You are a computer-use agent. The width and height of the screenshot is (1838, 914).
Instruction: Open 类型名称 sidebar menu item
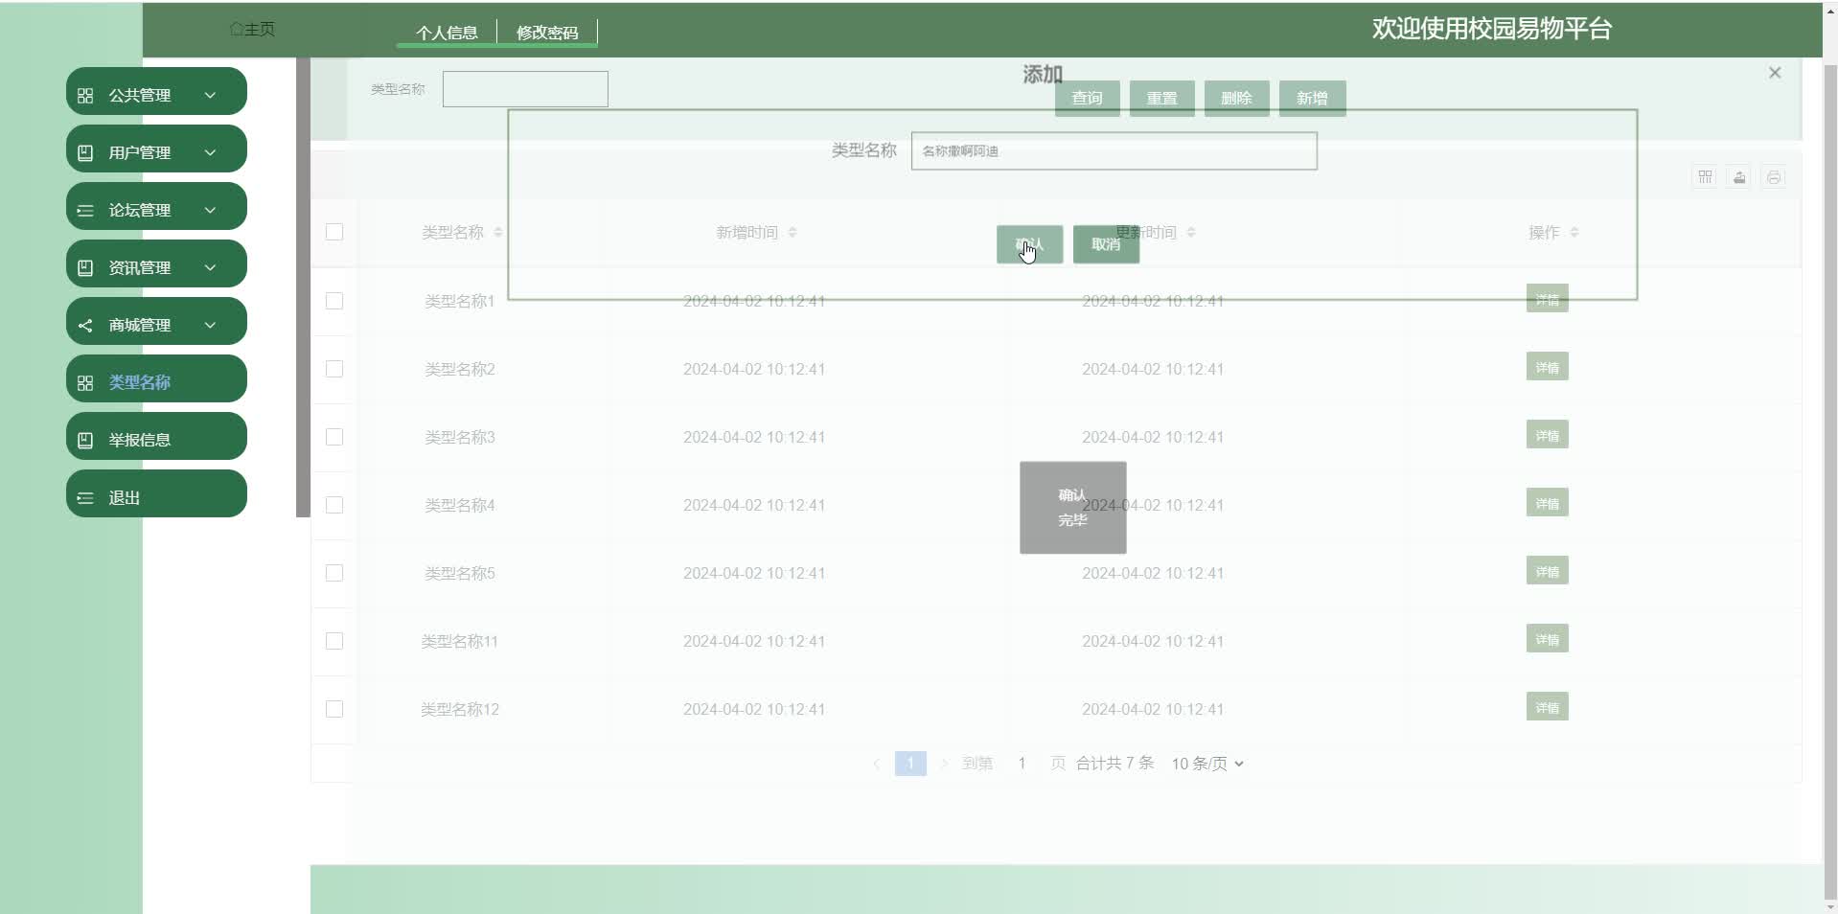tap(156, 379)
